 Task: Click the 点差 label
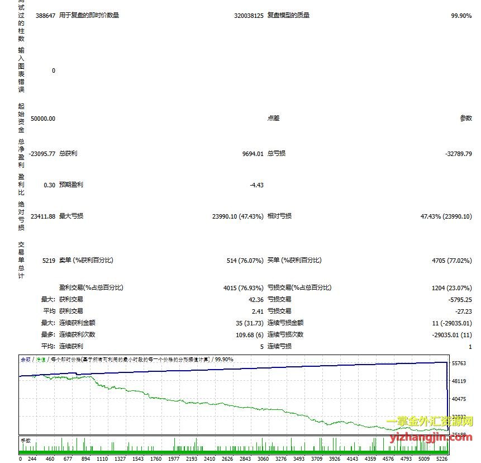pos(273,119)
